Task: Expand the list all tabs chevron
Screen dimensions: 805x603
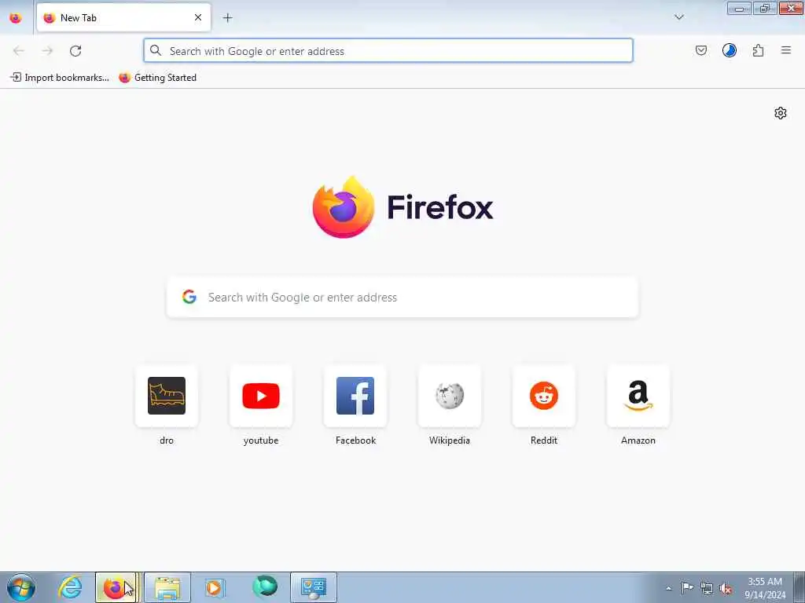Action: pyautogui.click(x=678, y=17)
